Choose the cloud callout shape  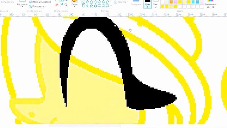point(107,6)
